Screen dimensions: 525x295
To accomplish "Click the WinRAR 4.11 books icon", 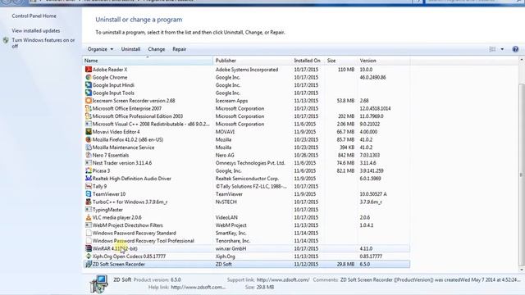I will pyautogui.click(x=89, y=248).
